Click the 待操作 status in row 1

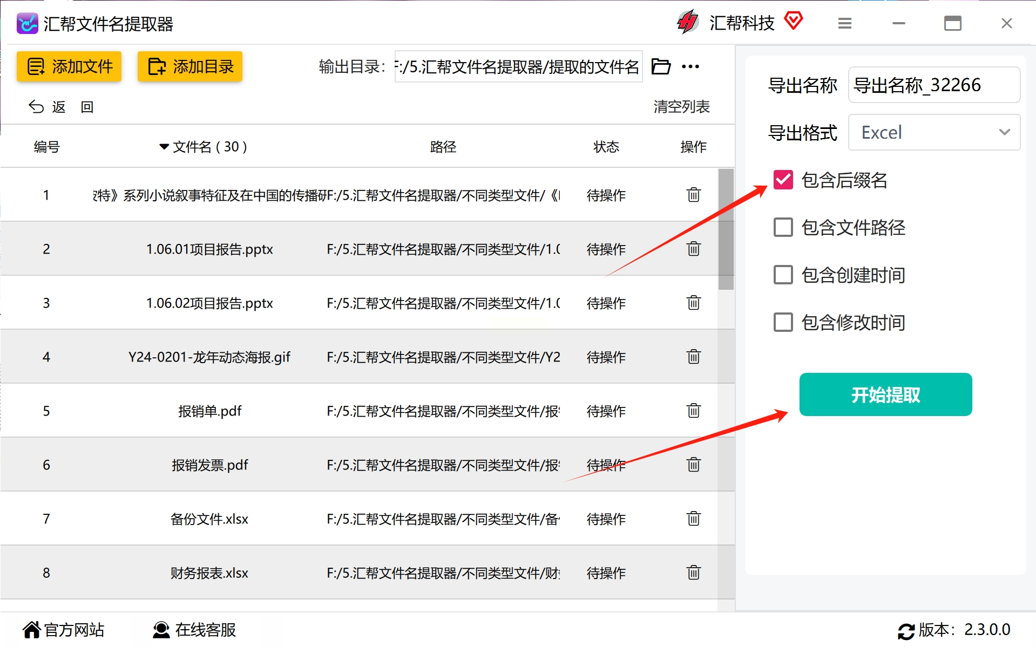click(x=606, y=195)
